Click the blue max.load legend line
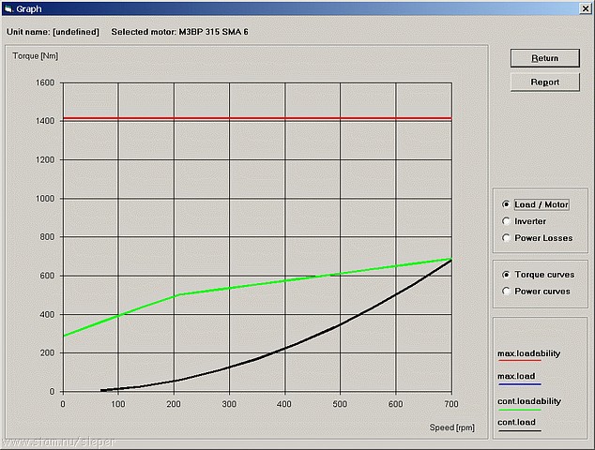The image size is (595, 450). point(520,384)
